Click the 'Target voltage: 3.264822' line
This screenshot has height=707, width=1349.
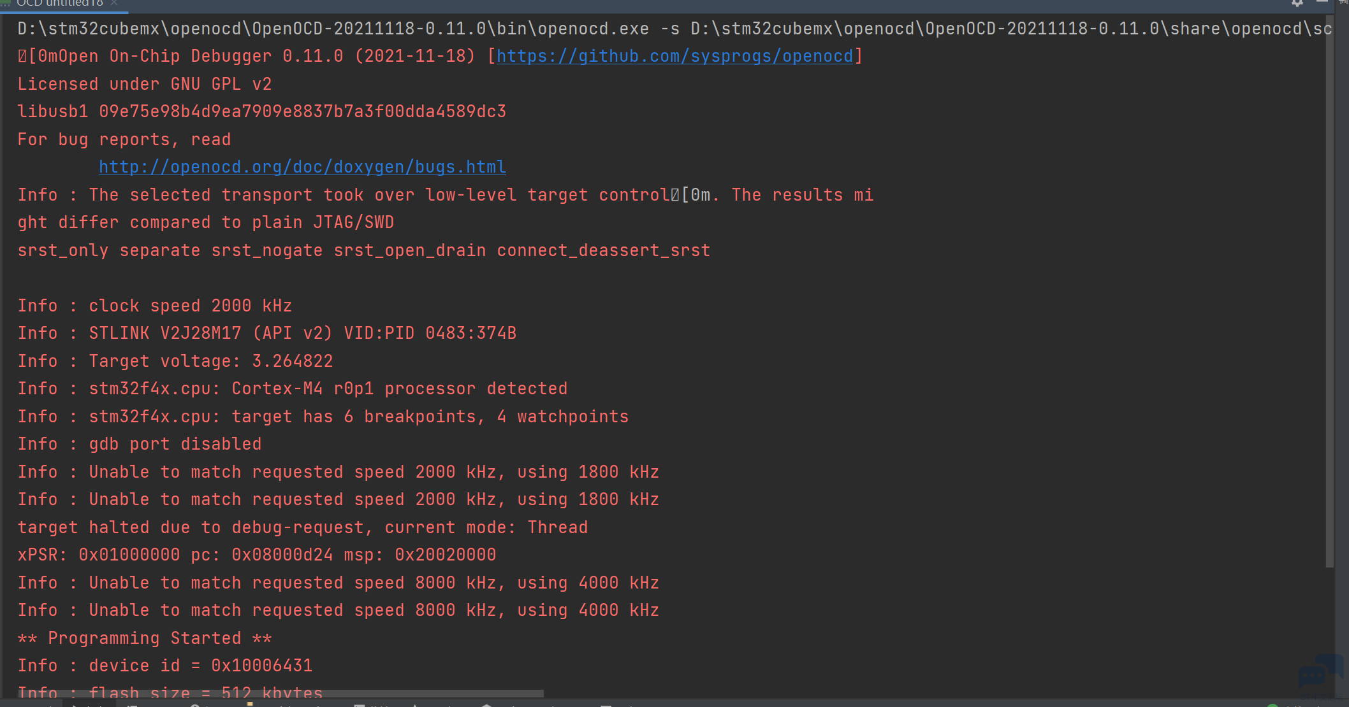175,361
